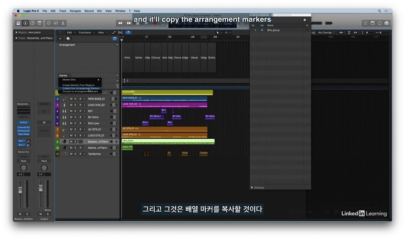Viewport: 405px width, 239px height.
Task: Open the Functions dropdown in tracks area
Action: coord(86,33)
